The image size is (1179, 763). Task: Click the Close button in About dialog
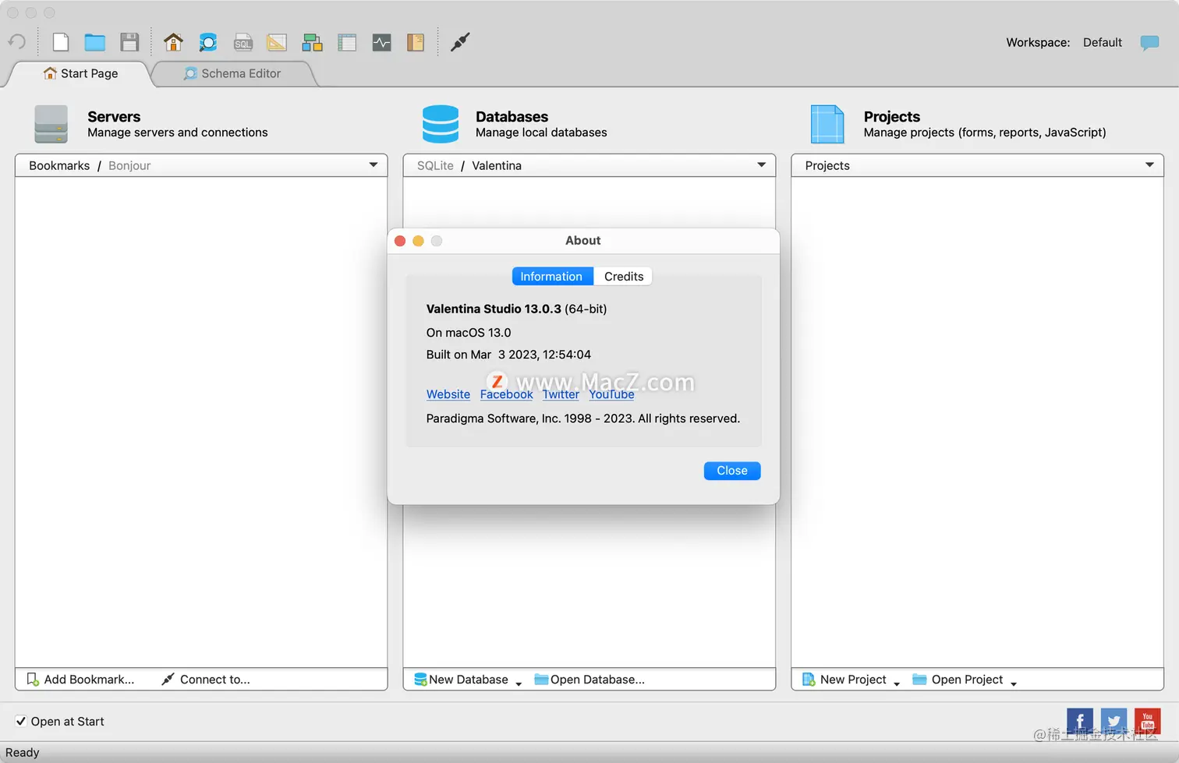tap(732, 471)
